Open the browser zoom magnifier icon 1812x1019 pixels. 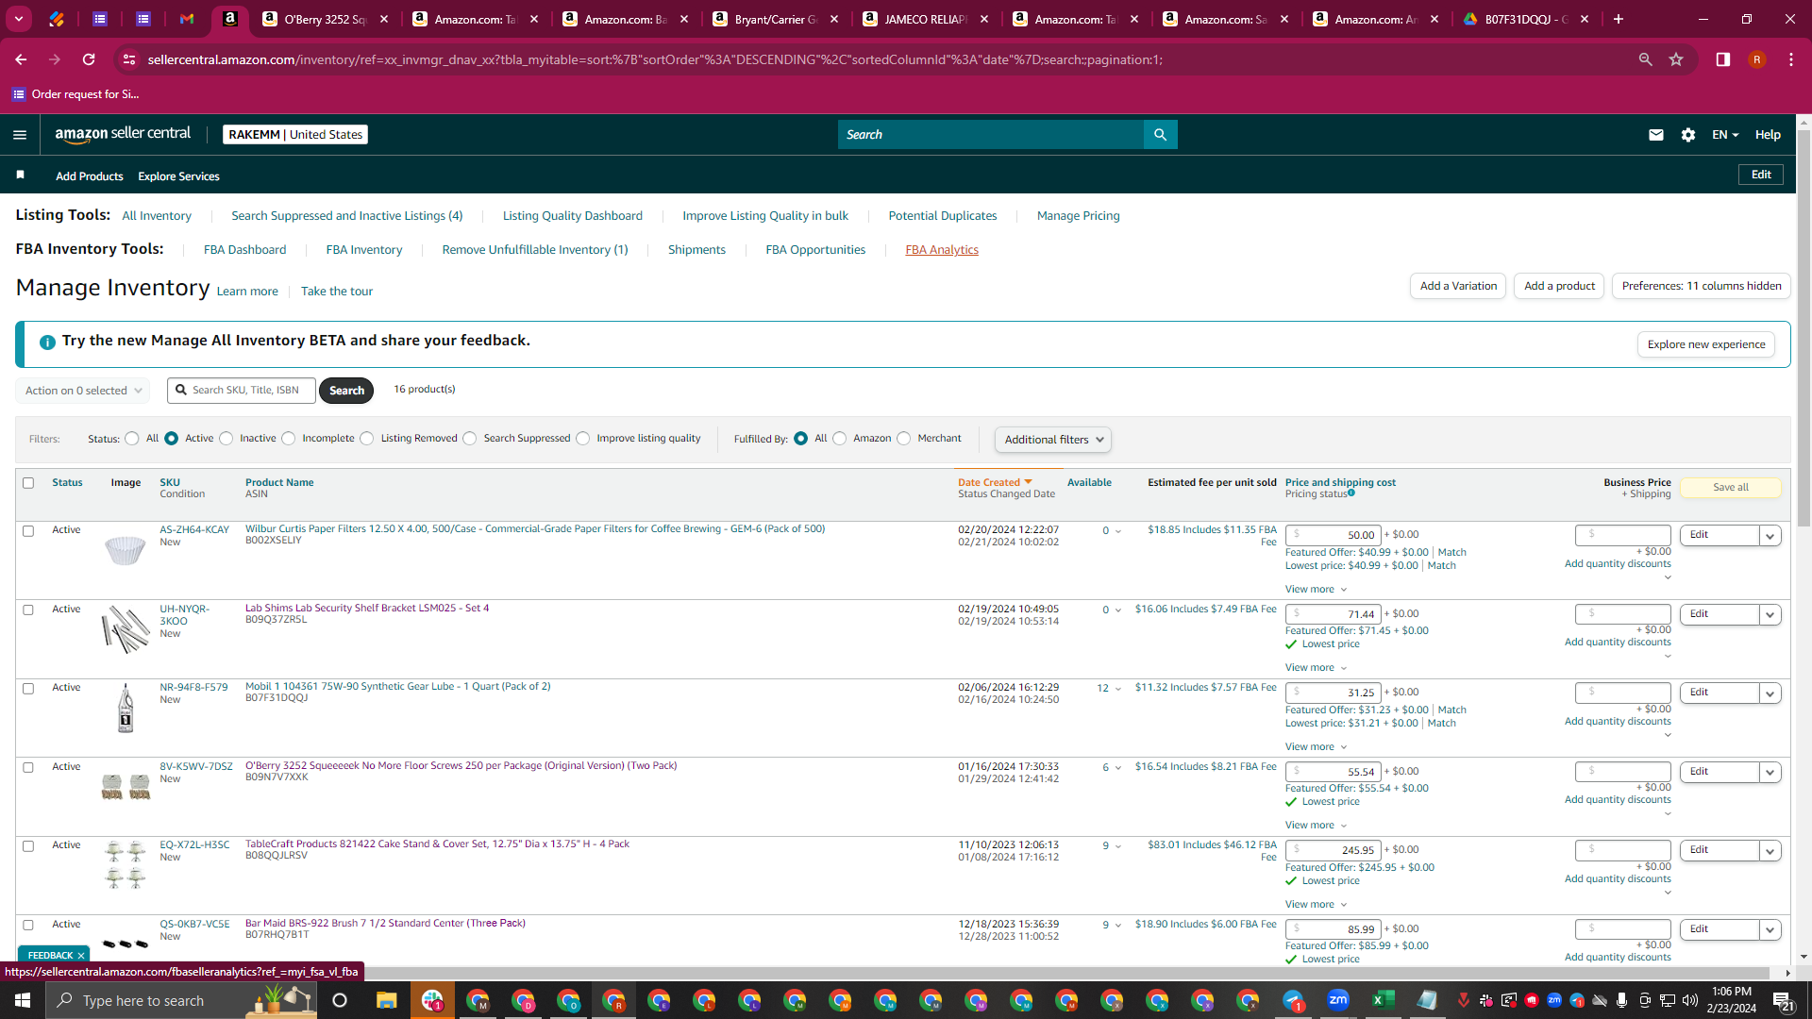coord(1646,59)
